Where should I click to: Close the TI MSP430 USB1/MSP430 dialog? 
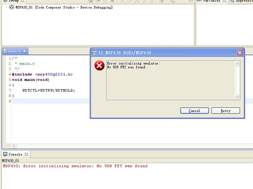point(240,52)
